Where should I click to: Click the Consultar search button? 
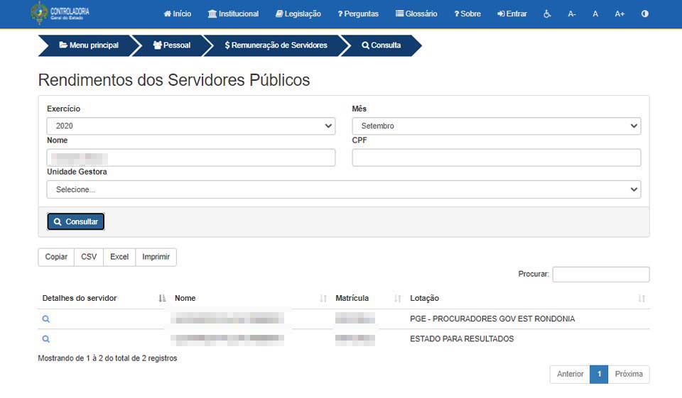76,221
